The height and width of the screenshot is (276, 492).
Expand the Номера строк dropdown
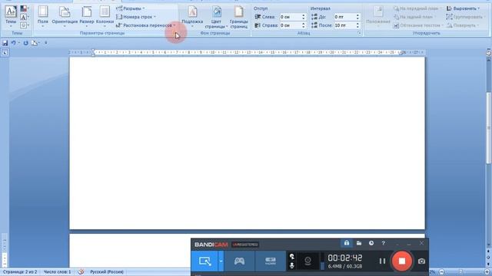click(136, 17)
